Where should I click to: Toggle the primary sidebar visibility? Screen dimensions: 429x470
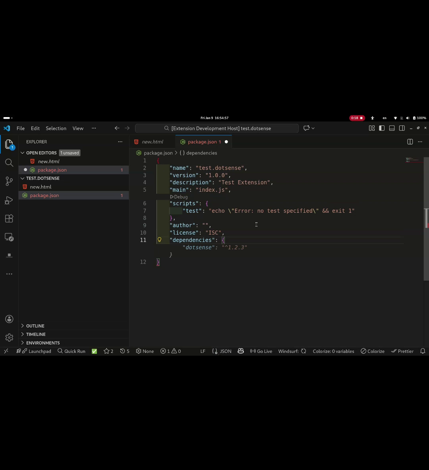pos(382,128)
